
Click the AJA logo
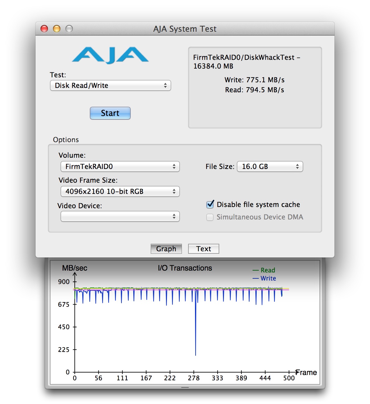point(110,55)
